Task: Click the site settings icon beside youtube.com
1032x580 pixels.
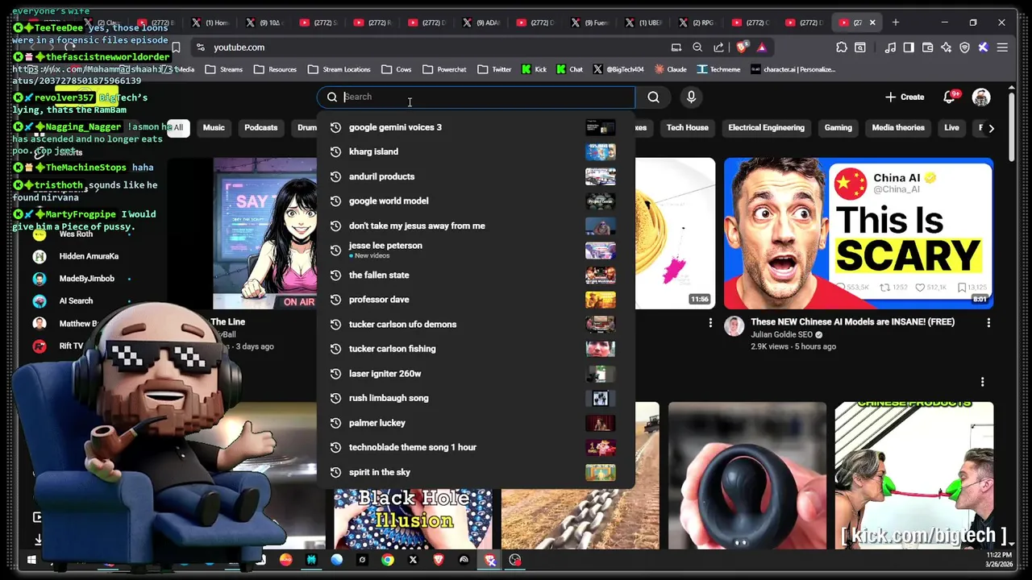Action: pyautogui.click(x=201, y=48)
